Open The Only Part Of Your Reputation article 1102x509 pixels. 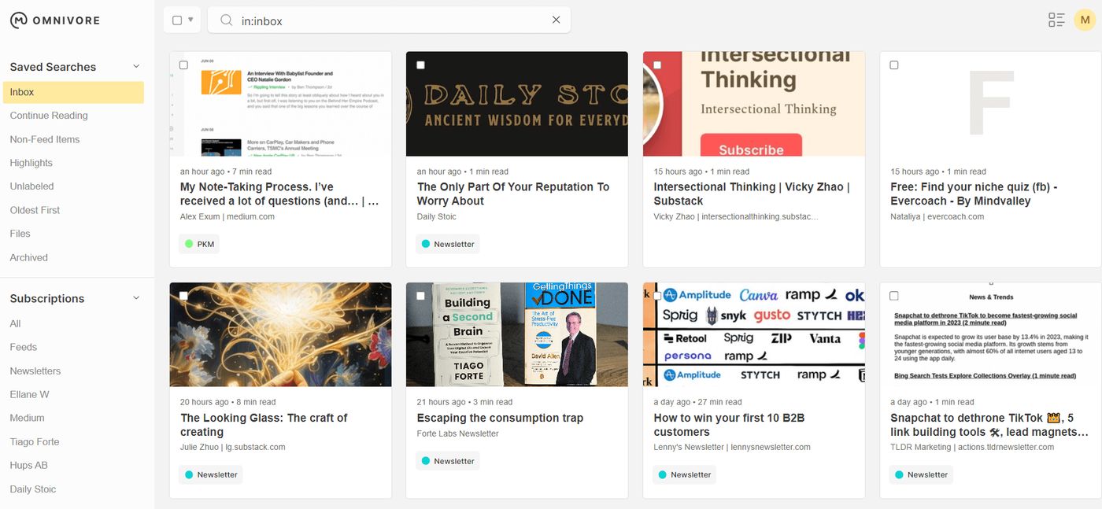coord(513,194)
